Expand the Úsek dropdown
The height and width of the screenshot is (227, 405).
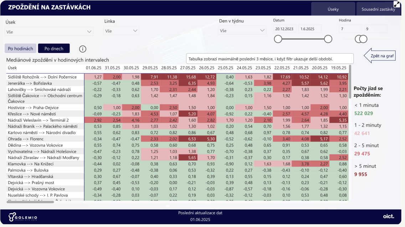[x=49, y=32]
